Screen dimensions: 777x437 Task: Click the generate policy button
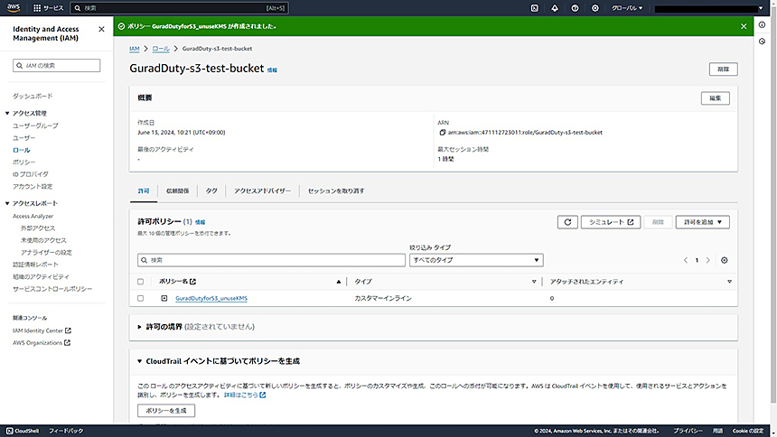166,410
